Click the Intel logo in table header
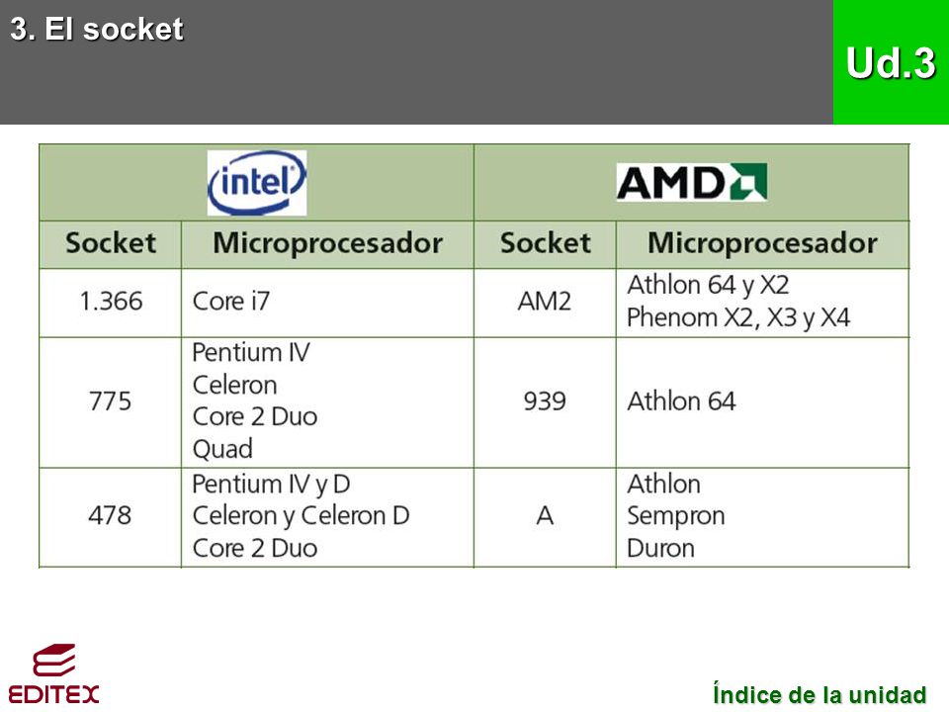949x712 pixels. click(257, 183)
